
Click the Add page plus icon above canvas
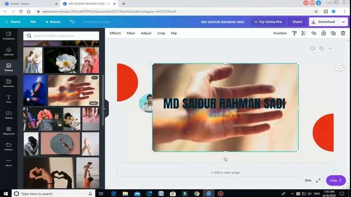point(330,48)
